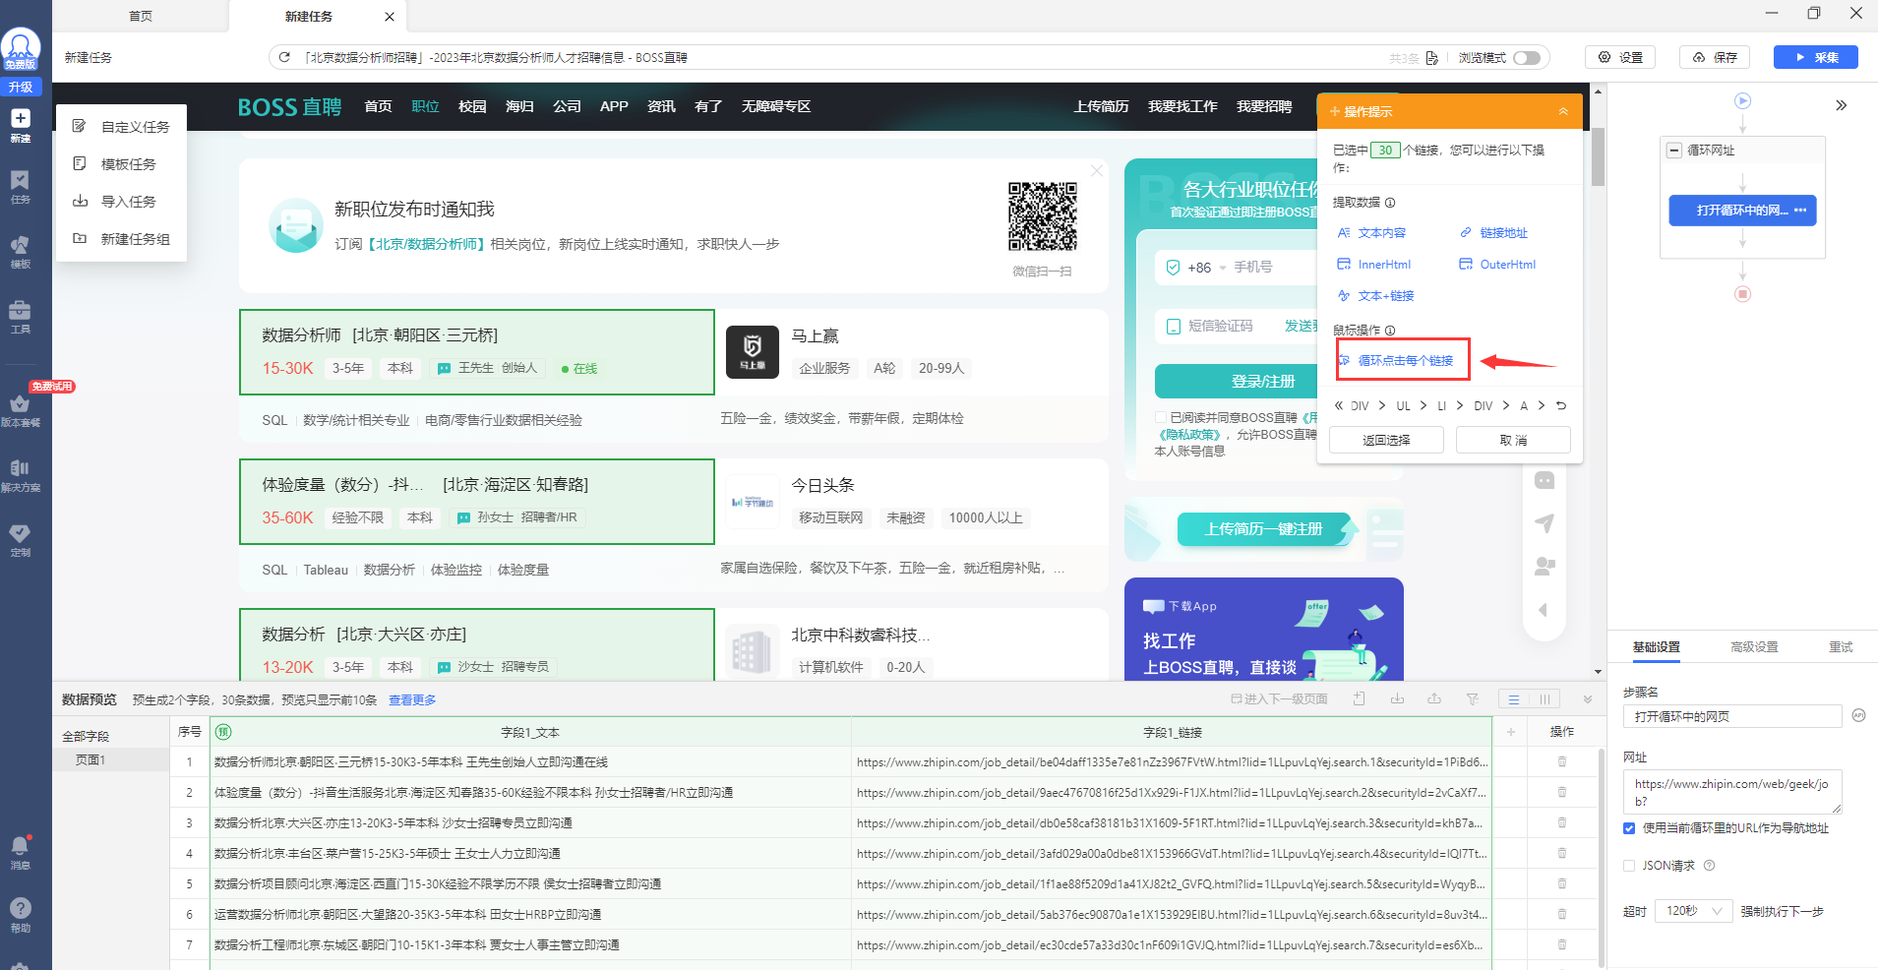Collapse the 循环网址 loop box
1878x970 pixels.
point(1673,151)
